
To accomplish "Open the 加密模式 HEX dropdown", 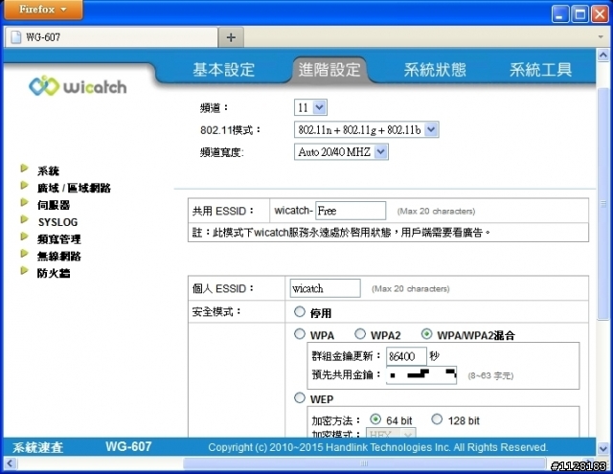I will pyautogui.click(x=391, y=433).
